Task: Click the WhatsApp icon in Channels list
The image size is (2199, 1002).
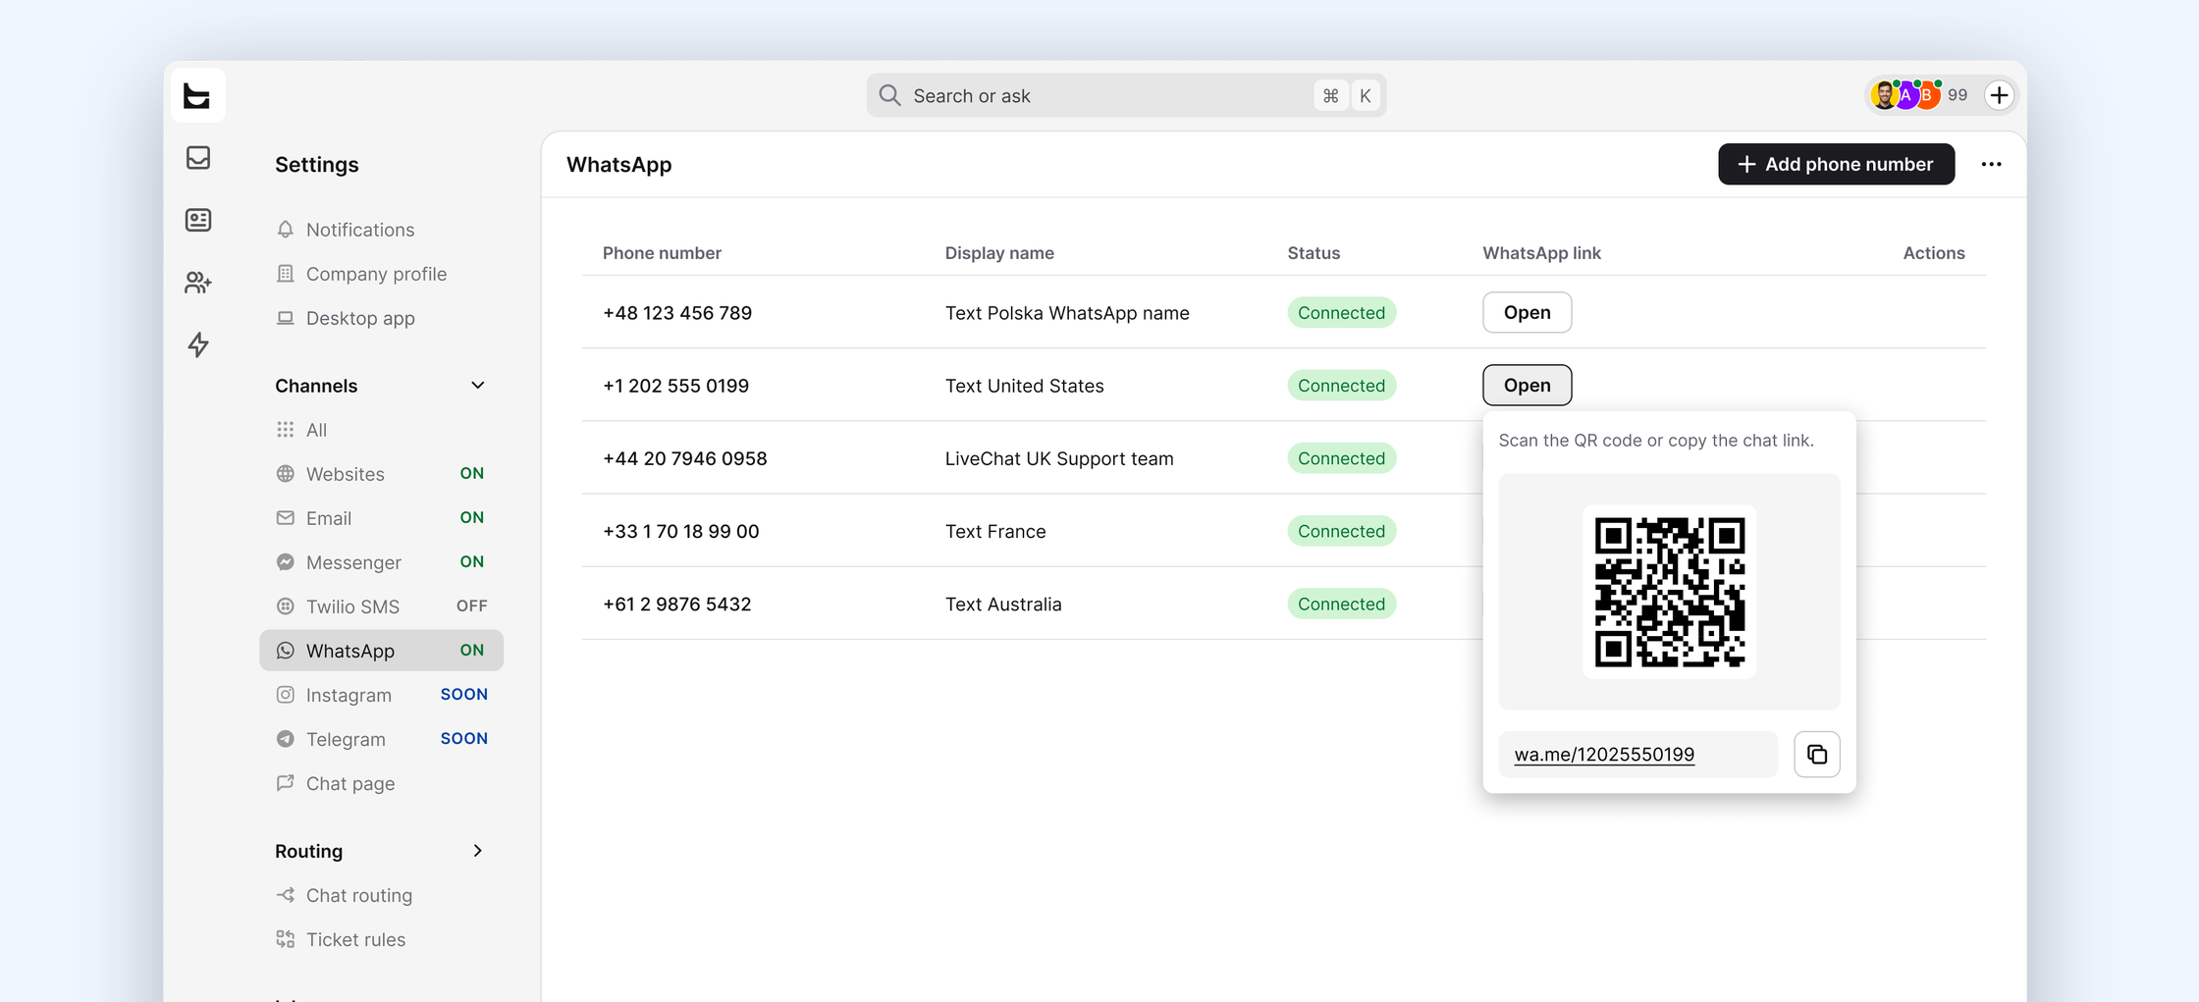Action: (286, 651)
